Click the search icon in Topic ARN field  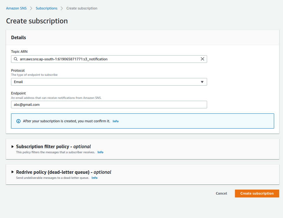(16, 59)
